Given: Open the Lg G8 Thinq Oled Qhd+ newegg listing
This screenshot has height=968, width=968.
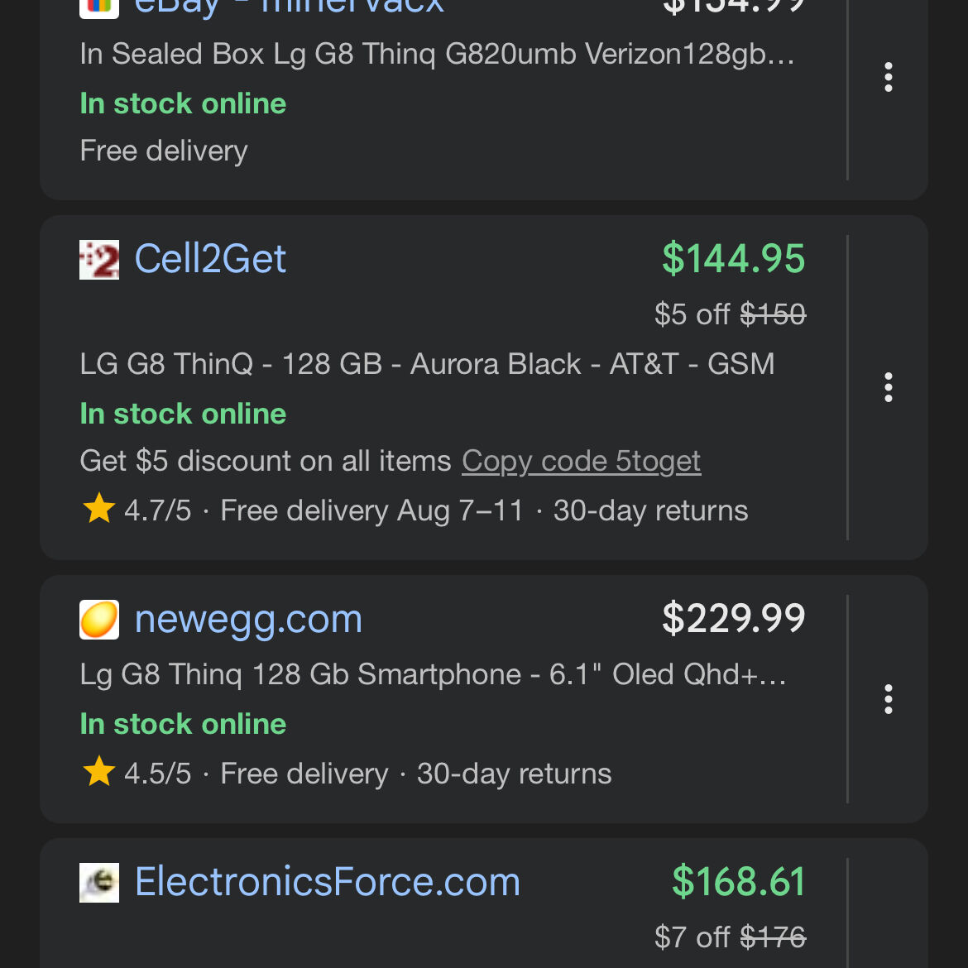Looking at the screenshot, I should [x=432, y=674].
